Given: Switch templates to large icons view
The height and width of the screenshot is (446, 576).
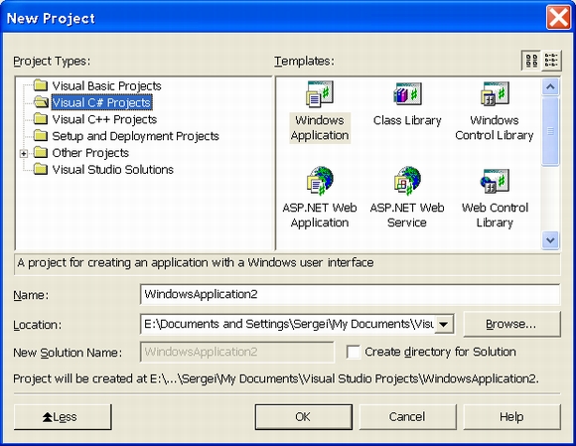Looking at the screenshot, I should (x=531, y=61).
